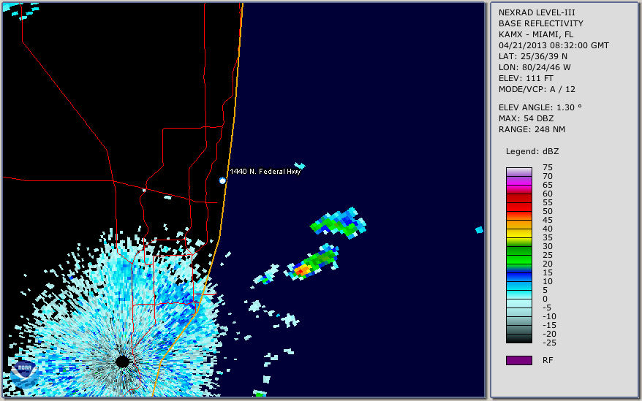The height and width of the screenshot is (401, 642).
Task: Click the ELEV: 111 FT line
Action: (x=526, y=78)
